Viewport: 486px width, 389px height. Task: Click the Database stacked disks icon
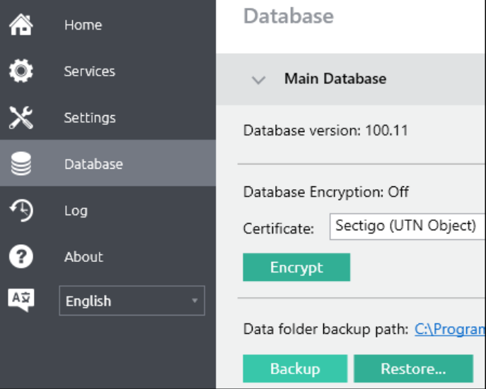21,164
